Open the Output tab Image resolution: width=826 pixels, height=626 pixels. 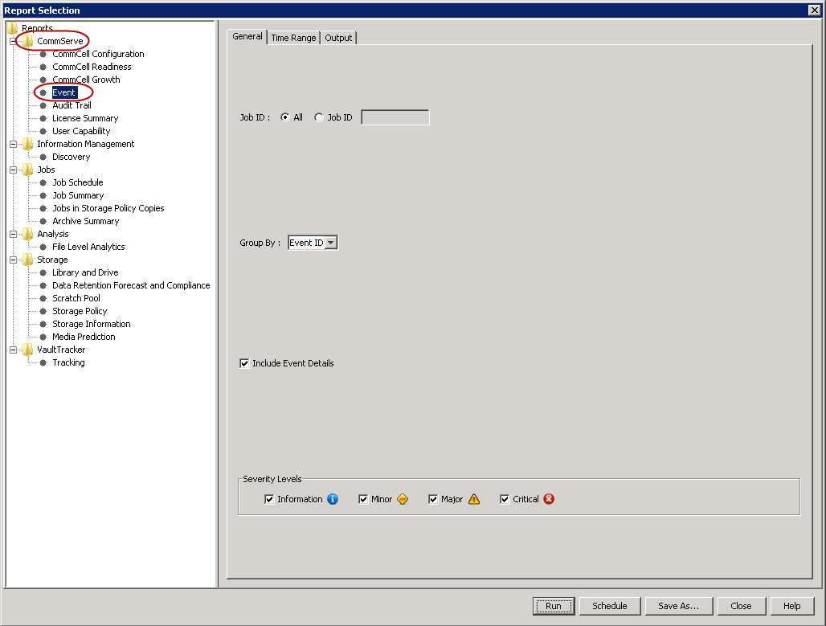pyautogui.click(x=338, y=38)
